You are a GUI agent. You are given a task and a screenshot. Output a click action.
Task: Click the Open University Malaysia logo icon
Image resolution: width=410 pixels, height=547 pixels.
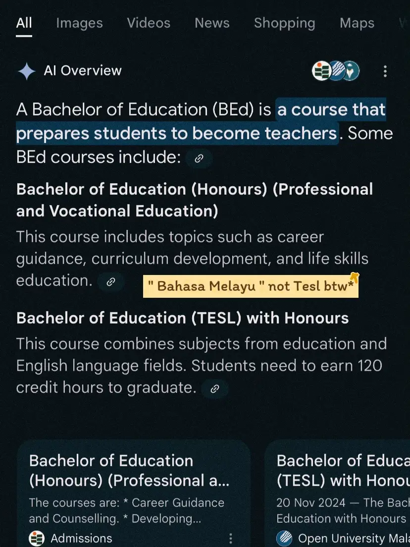tap(284, 538)
